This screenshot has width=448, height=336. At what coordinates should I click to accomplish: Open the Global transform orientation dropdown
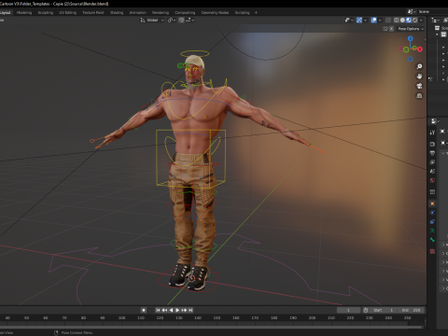(152, 20)
